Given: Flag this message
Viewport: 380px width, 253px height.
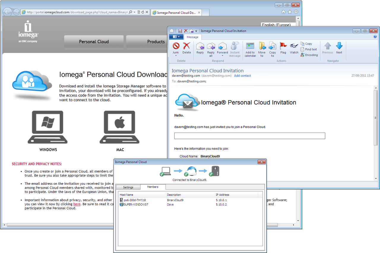Looking at the screenshot, I should tap(283, 48).
